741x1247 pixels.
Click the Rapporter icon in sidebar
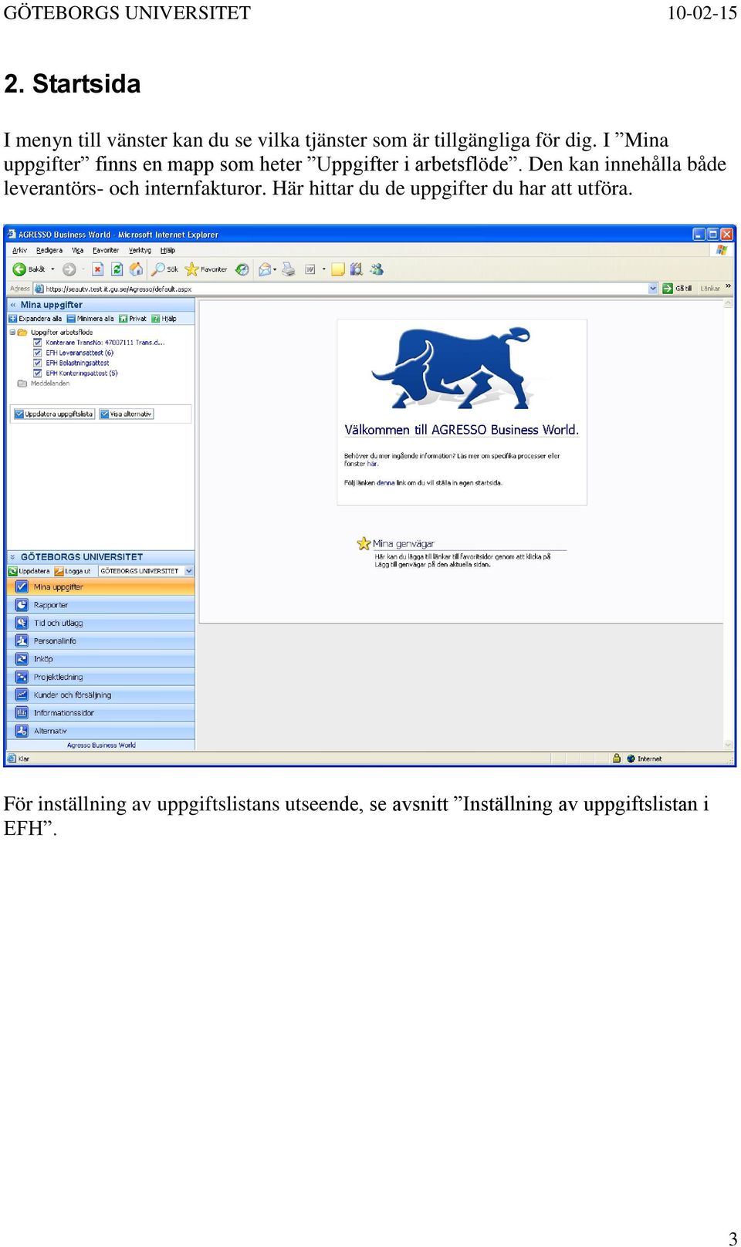[x=22, y=605]
